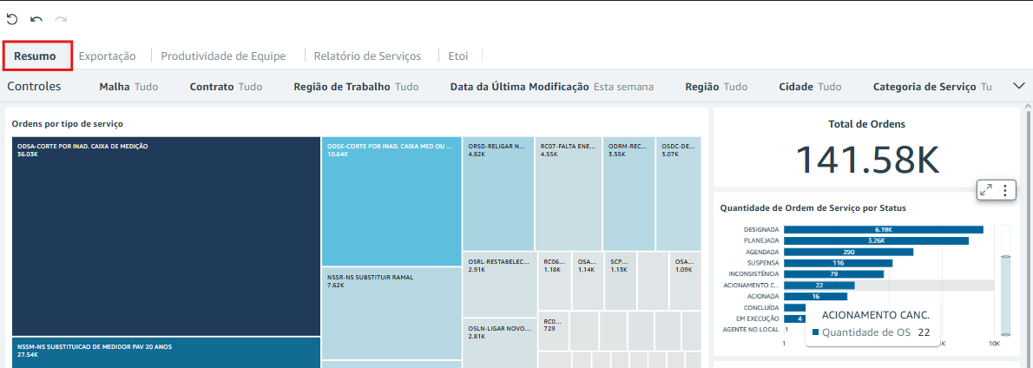The height and width of the screenshot is (368, 1033).
Task: Click the undo arrow icon
Action: click(x=36, y=18)
